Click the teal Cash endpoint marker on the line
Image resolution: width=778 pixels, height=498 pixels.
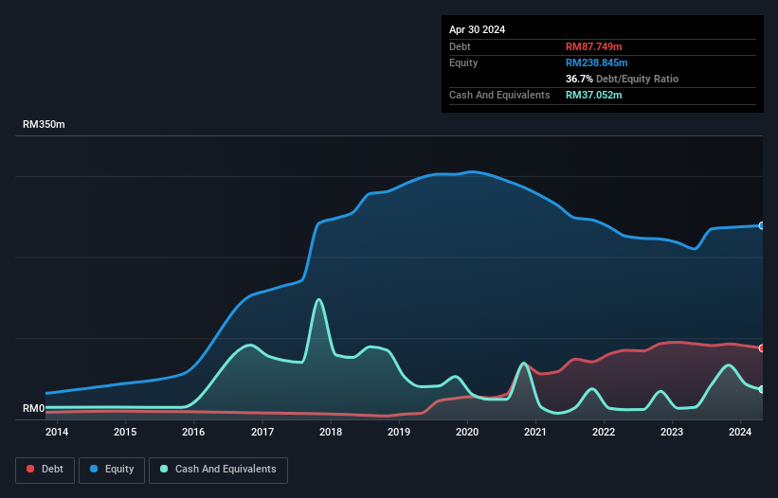click(762, 389)
